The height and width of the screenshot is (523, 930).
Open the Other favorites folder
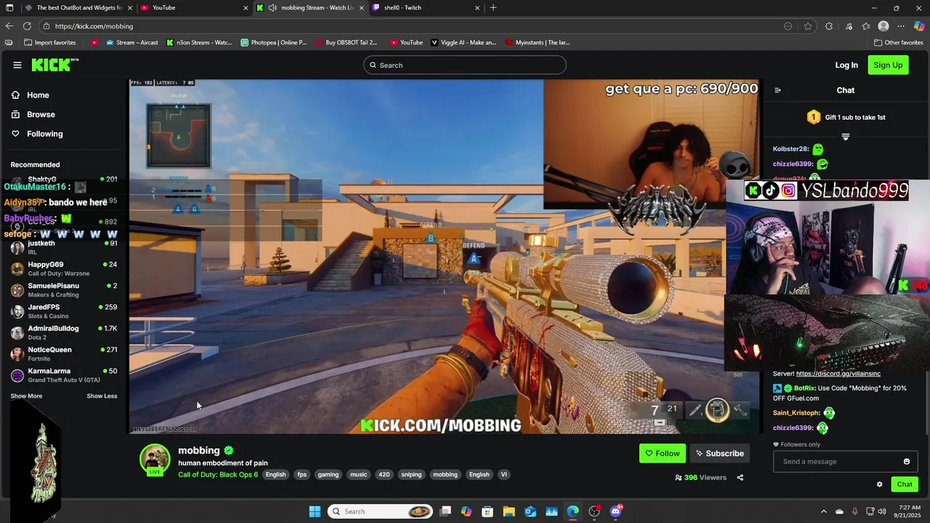(x=898, y=42)
